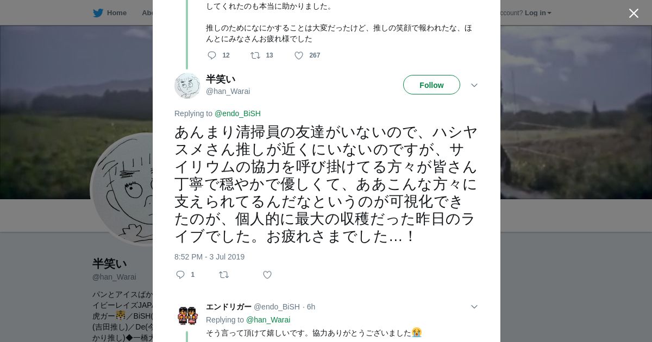Viewport: 652px width, 342px height.
Task: Close the tweet overlay with X
Action: click(x=634, y=14)
